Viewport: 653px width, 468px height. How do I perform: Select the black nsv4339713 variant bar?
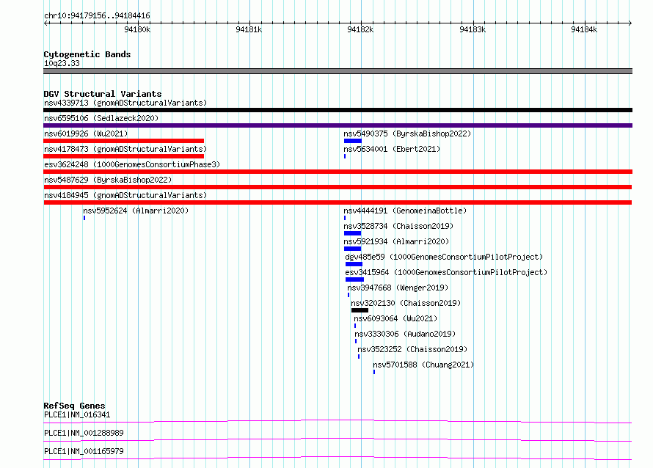tap(338, 110)
